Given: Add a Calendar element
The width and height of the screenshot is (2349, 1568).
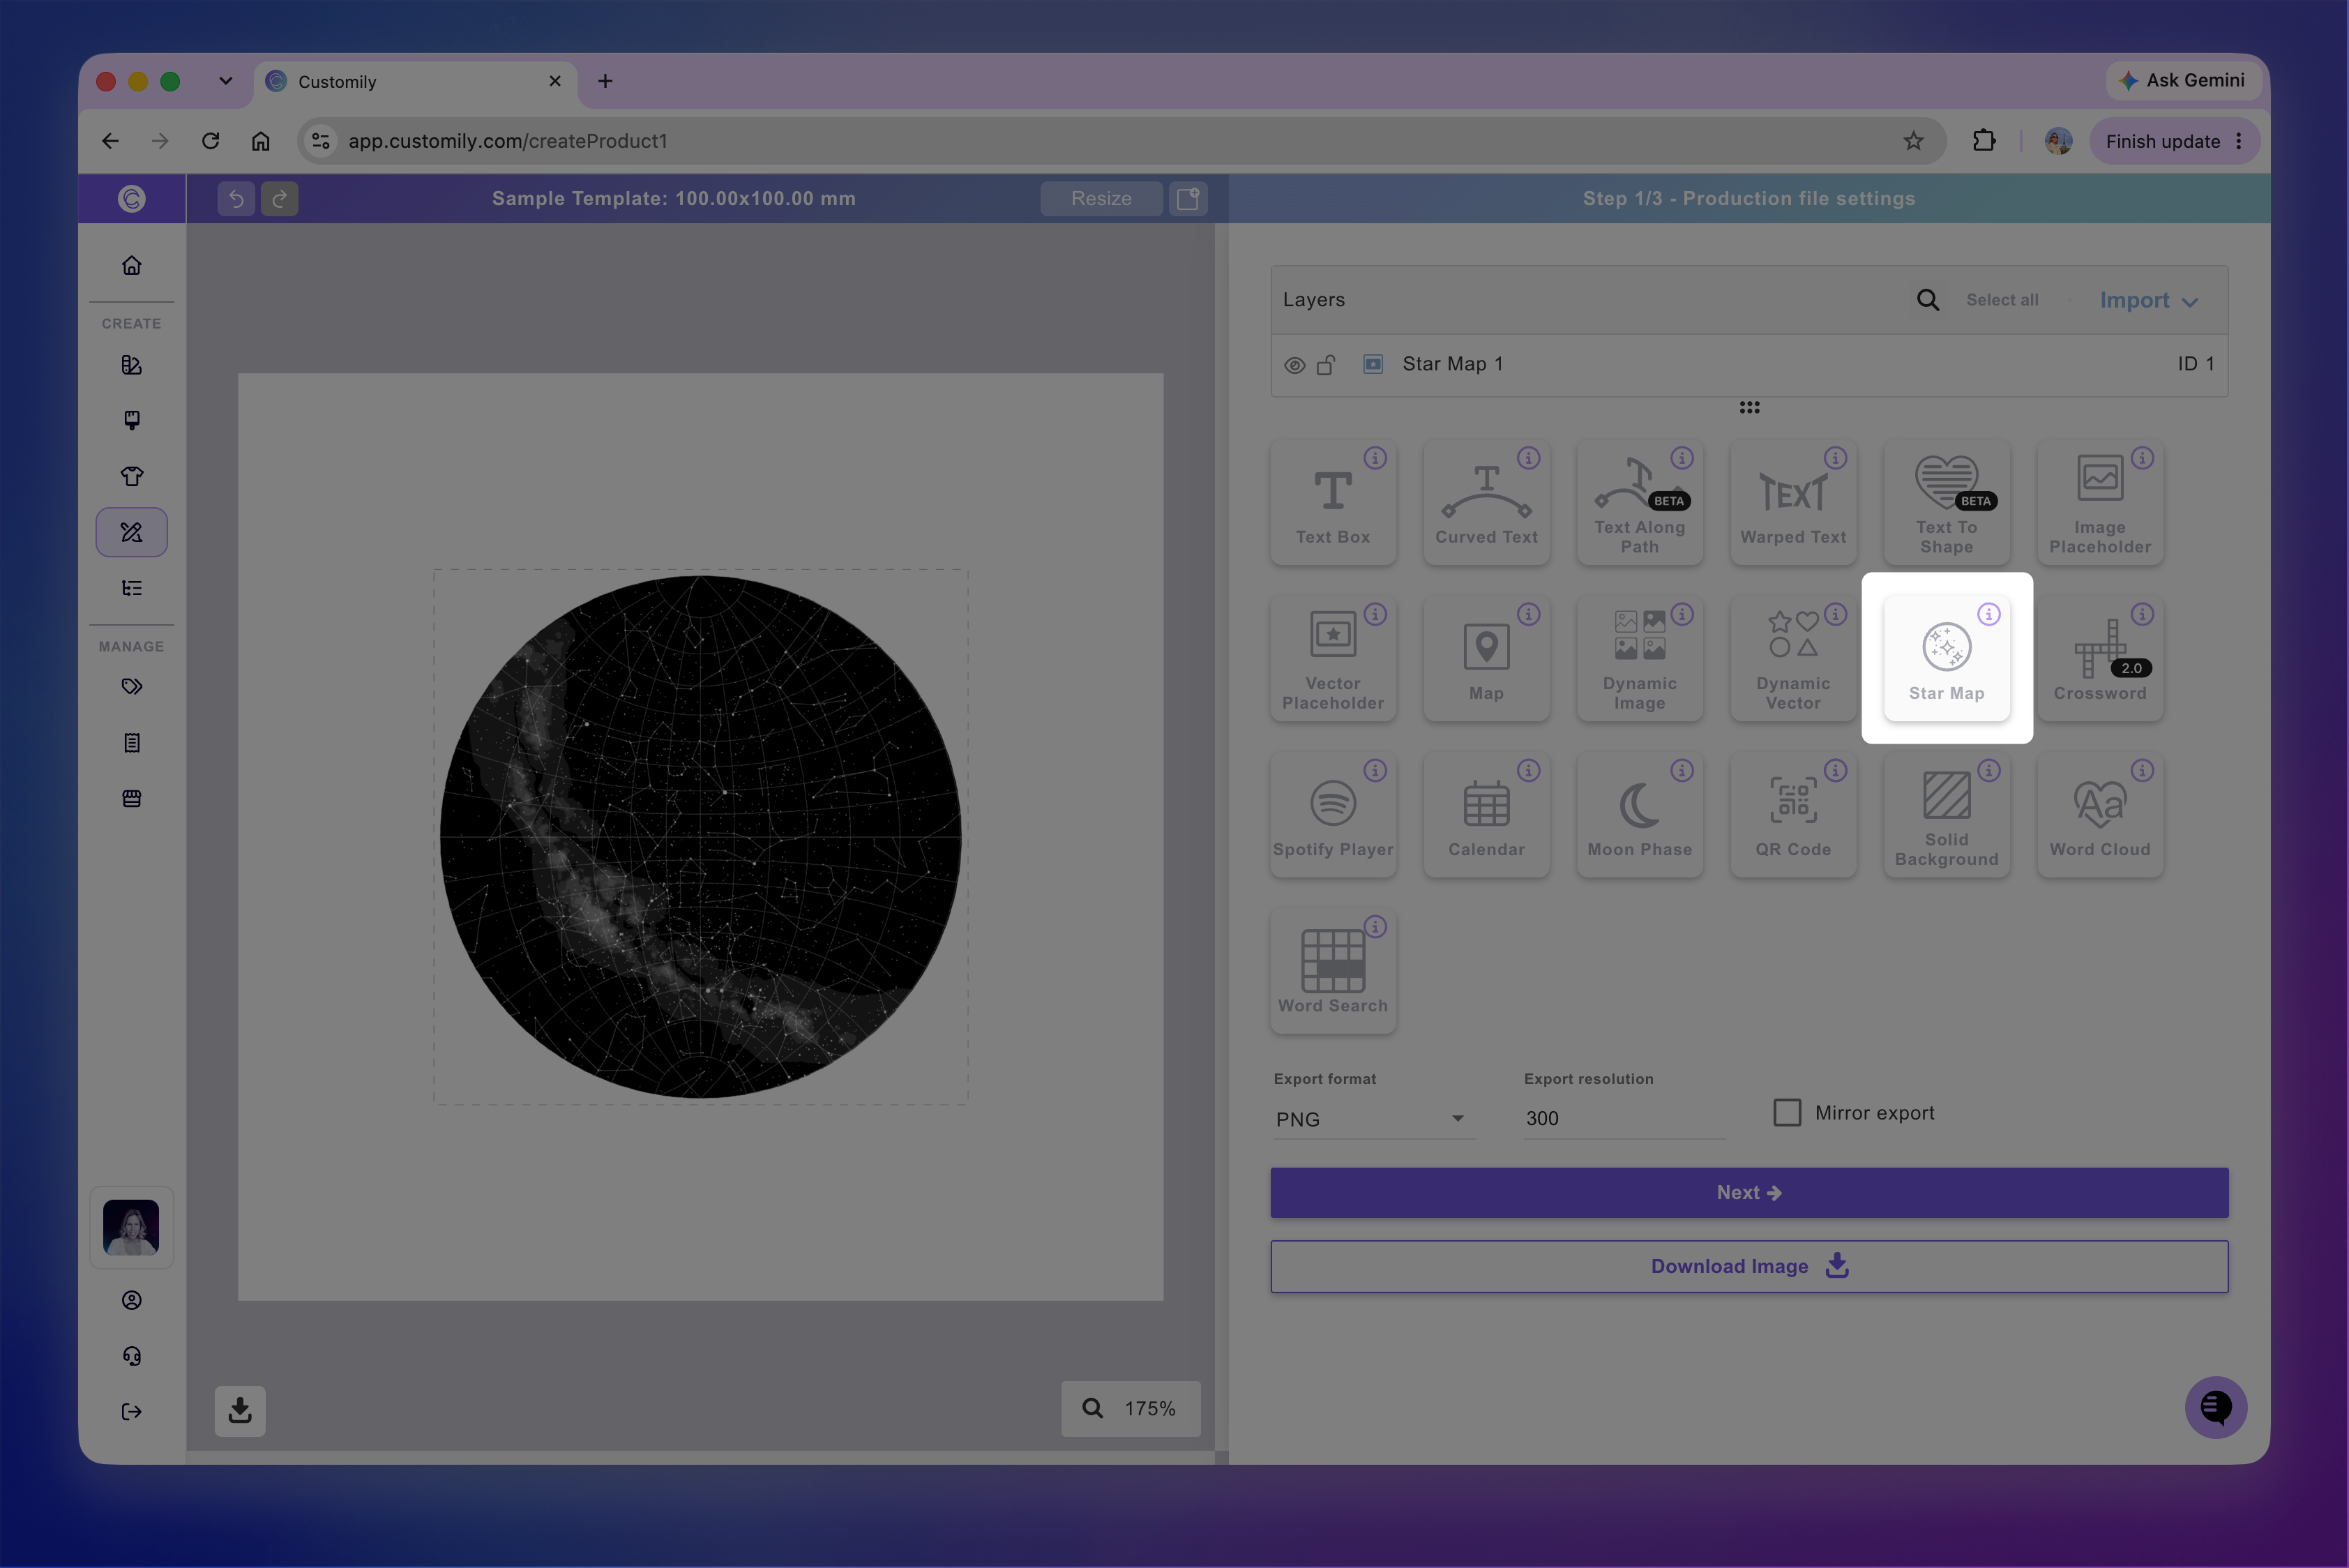Looking at the screenshot, I should 1486,814.
